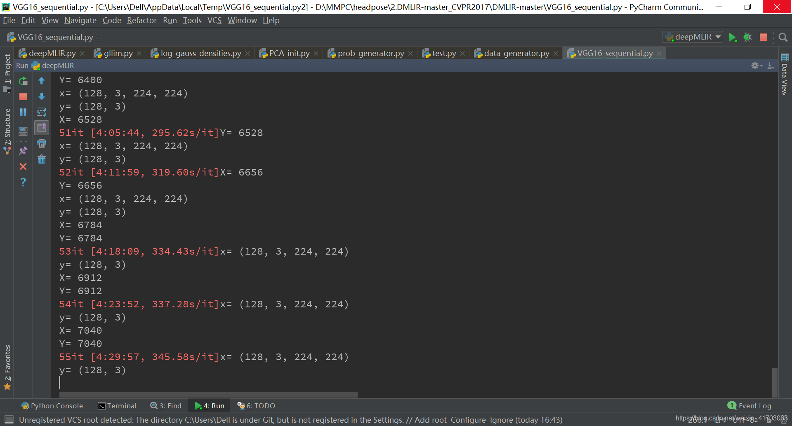792x426 pixels.
Task: Clear all console output with trash icon
Action: coord(42,159)
